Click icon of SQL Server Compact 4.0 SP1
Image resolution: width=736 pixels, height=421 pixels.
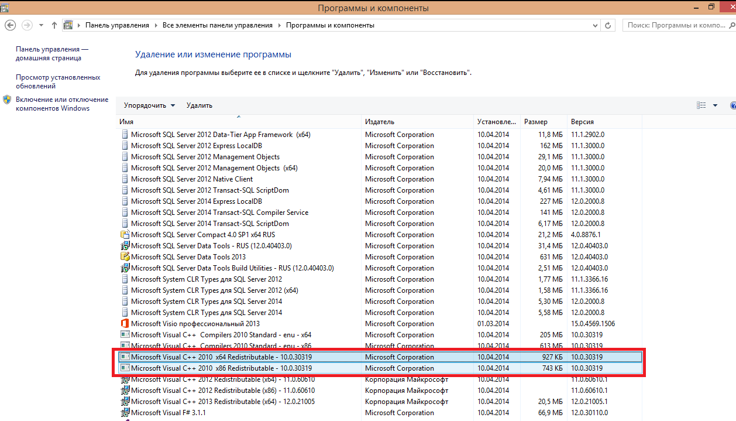coord(125,235)
